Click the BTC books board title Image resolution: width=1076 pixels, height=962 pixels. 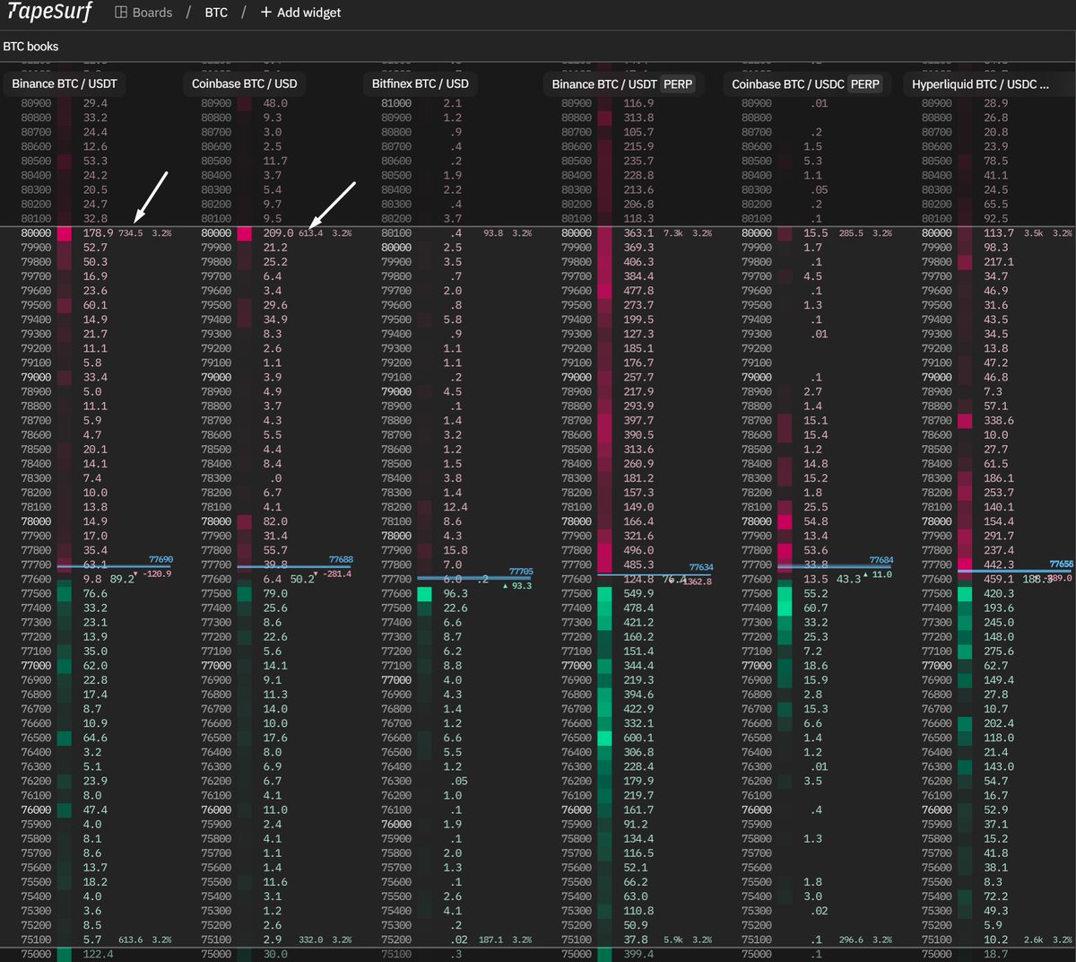[x=30, y=45]
